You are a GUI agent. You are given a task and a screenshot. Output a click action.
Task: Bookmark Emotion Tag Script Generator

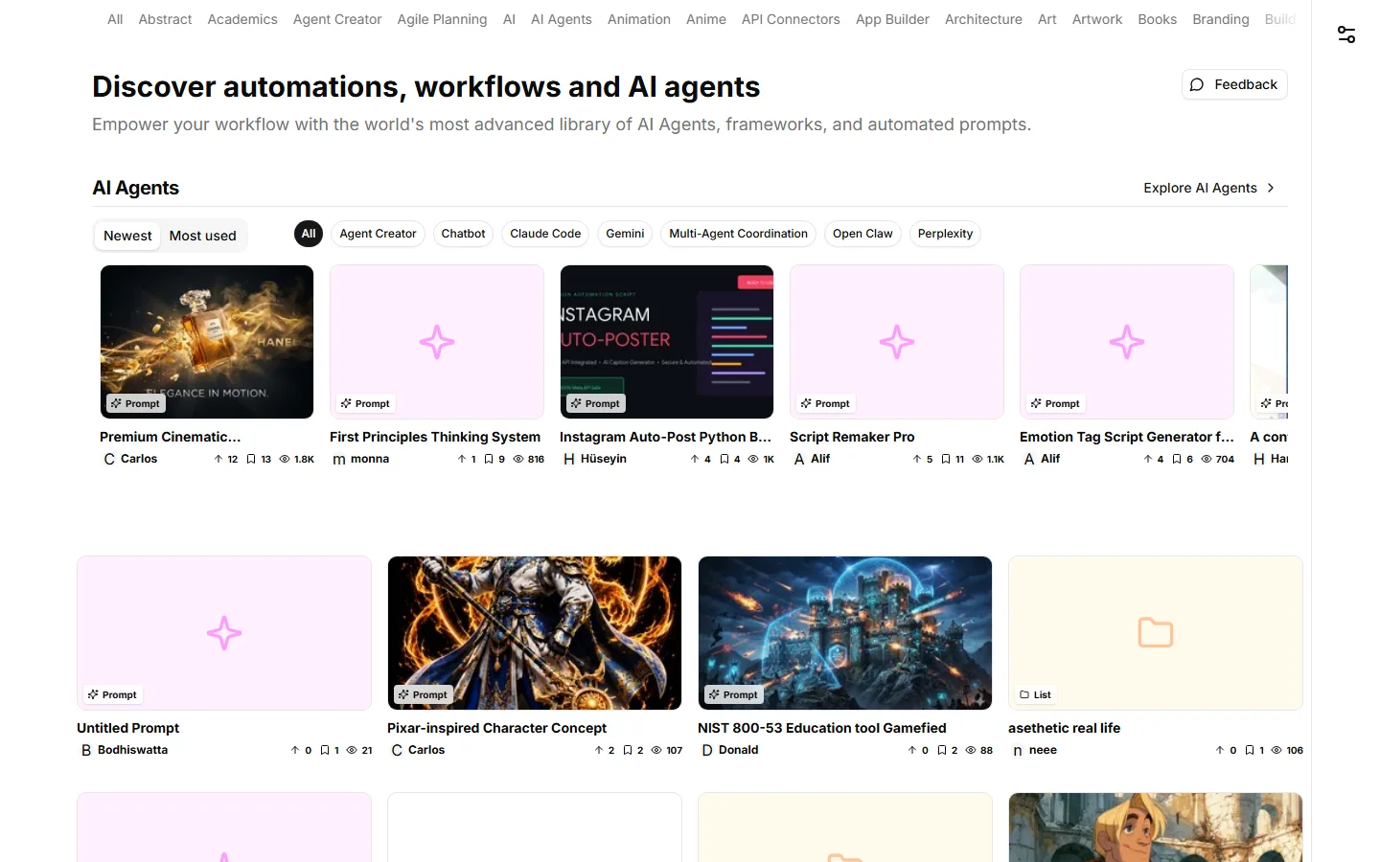[x=1177, y=459]
